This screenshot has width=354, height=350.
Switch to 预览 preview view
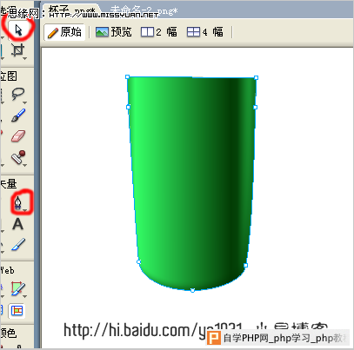point(114,32)
